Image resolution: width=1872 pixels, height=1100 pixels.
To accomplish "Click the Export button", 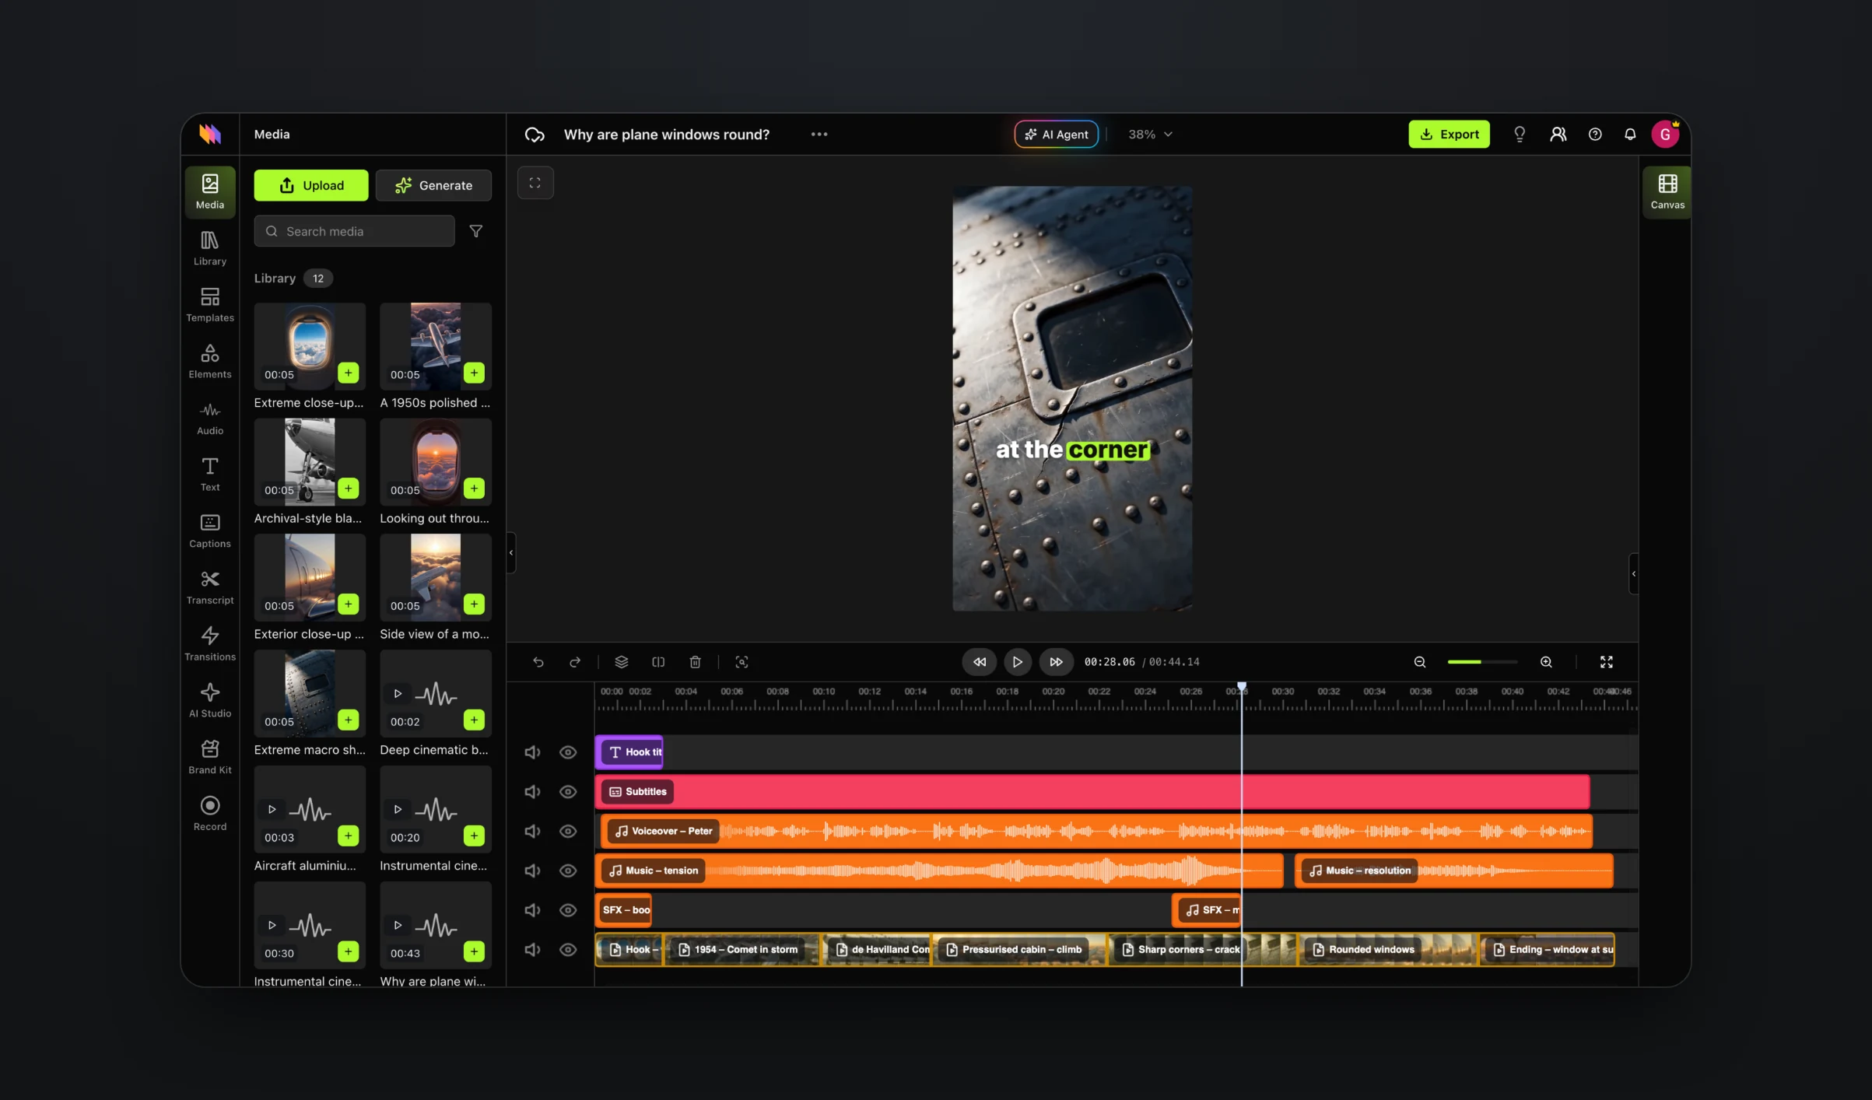I will [1449, 135].
